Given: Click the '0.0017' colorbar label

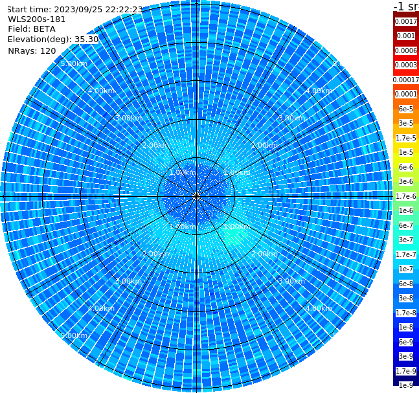Looking at the screenshot, I should point(406,21).
